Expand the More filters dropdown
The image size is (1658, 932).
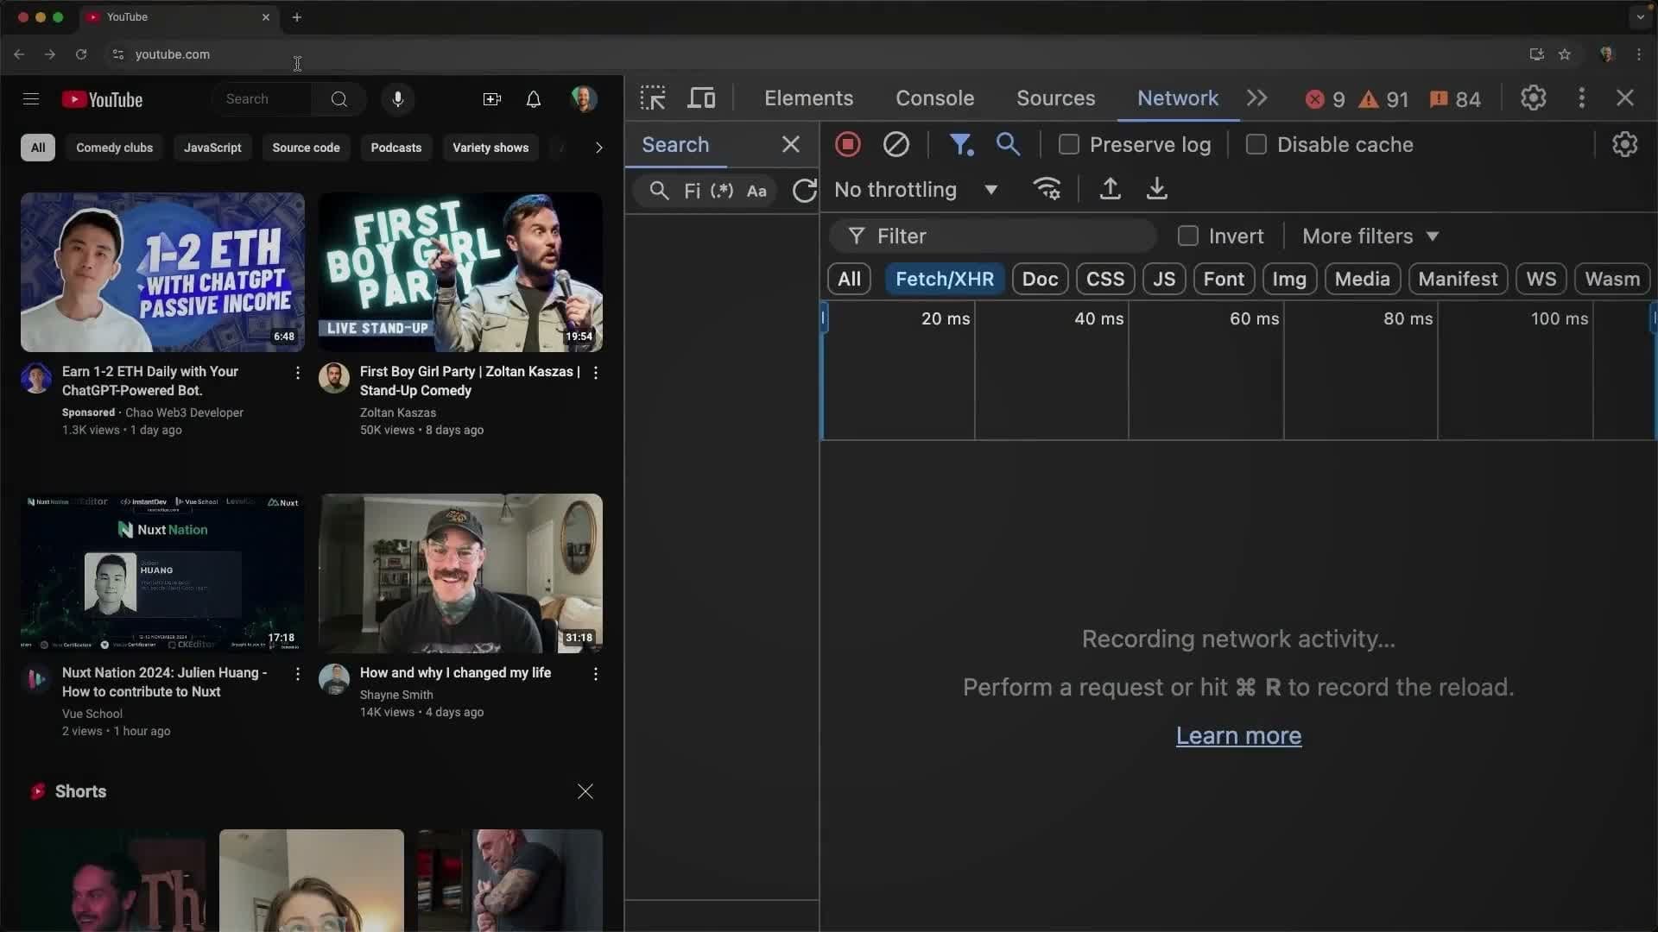click(1370, 236)
